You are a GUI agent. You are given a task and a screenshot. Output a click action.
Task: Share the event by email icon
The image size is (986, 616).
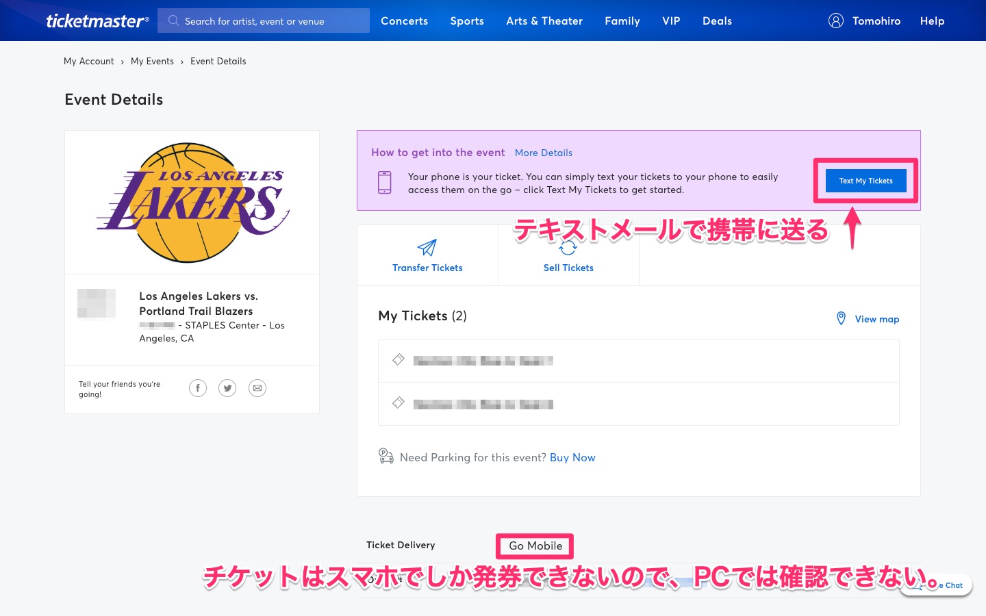(257, 388)
